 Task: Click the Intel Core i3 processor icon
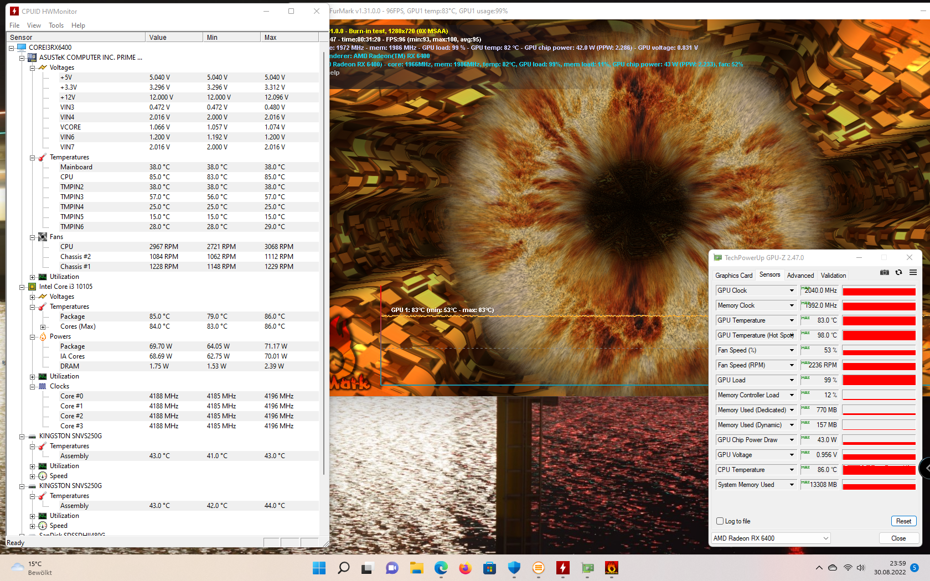point(32,287)
